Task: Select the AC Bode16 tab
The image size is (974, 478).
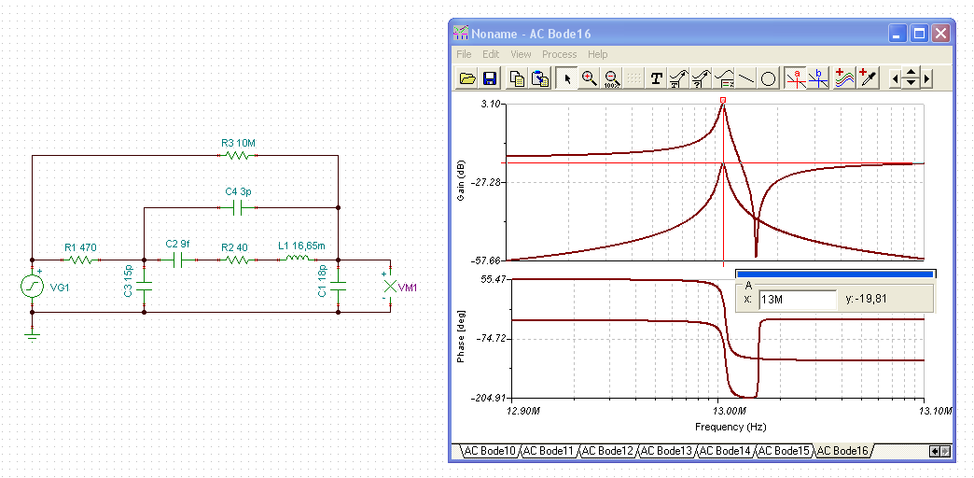Action: pos(843,451)
